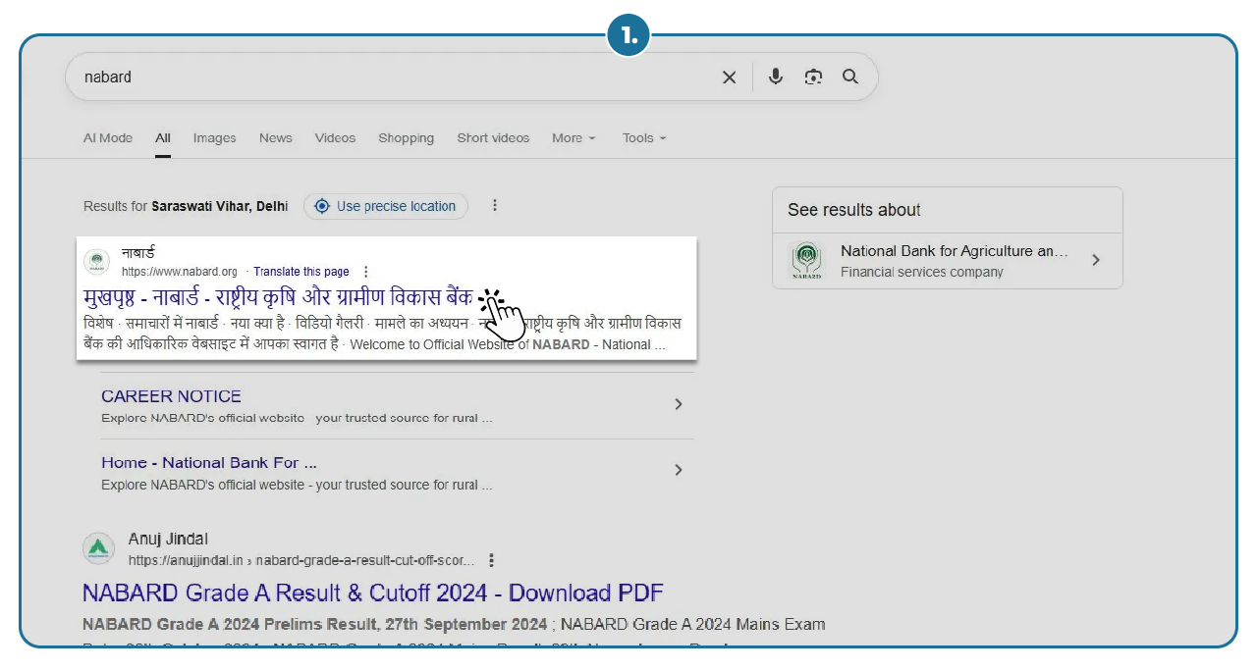Image resolution: width=1257 pixels, height=671 pixels.
Task: Click Translate this page link
Action: tap(301, 272)
